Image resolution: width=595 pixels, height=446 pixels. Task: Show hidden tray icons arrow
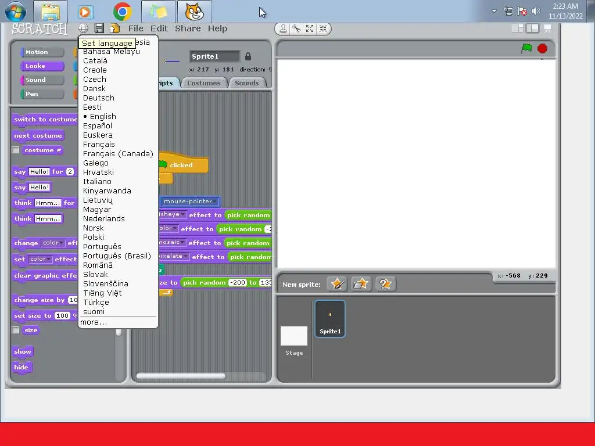[x=494, y=11]
